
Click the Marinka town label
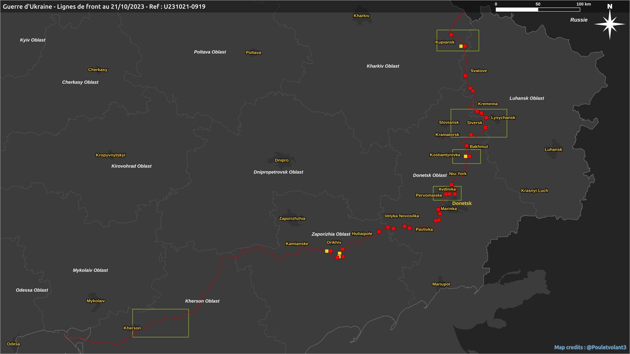[449, 209]
